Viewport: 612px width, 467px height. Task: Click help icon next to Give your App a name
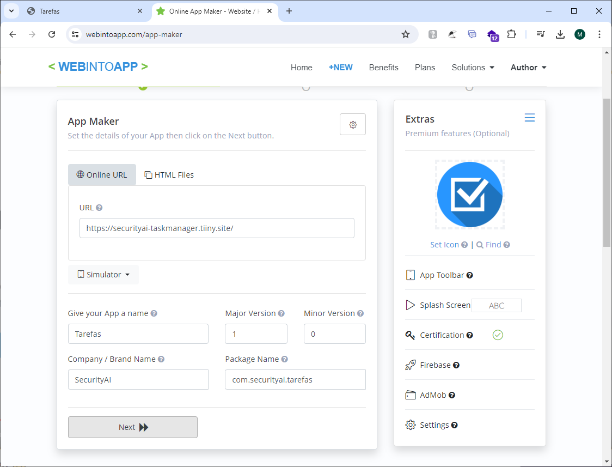[x=154, y=313]
